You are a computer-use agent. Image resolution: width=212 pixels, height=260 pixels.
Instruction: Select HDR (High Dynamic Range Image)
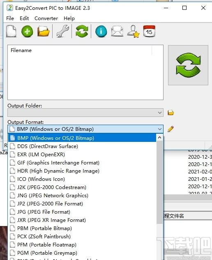click(x=82, y=171)
